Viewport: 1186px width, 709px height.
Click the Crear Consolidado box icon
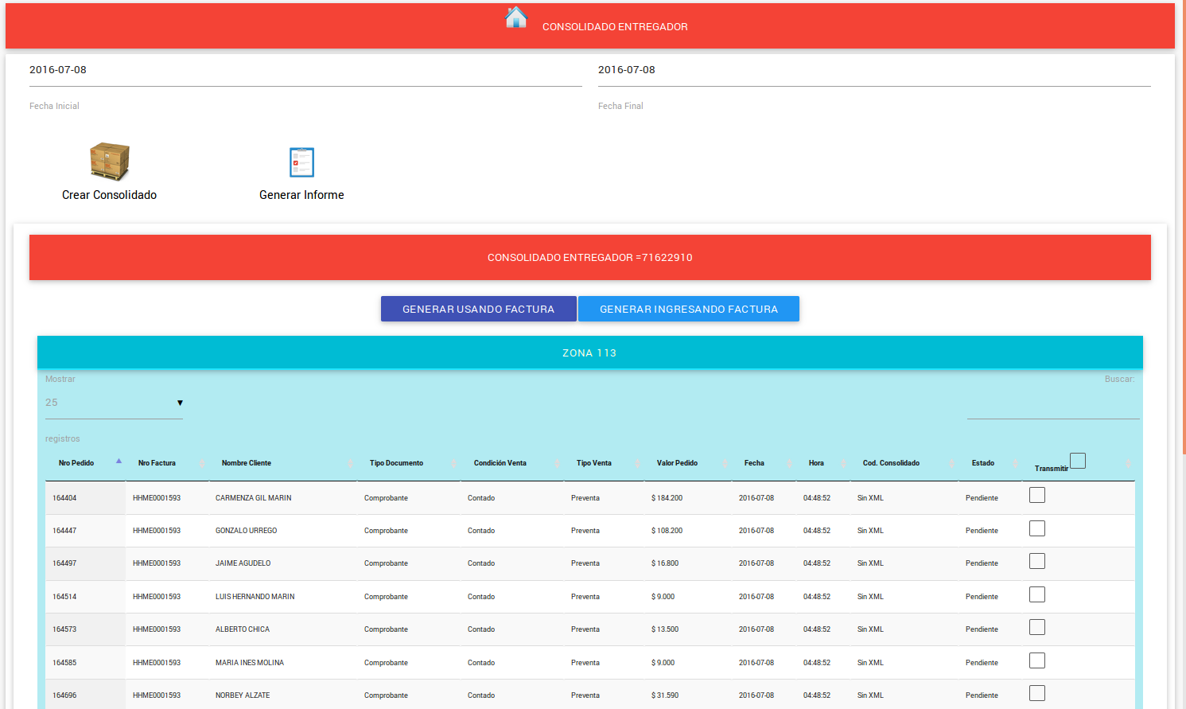coord(110,162)
